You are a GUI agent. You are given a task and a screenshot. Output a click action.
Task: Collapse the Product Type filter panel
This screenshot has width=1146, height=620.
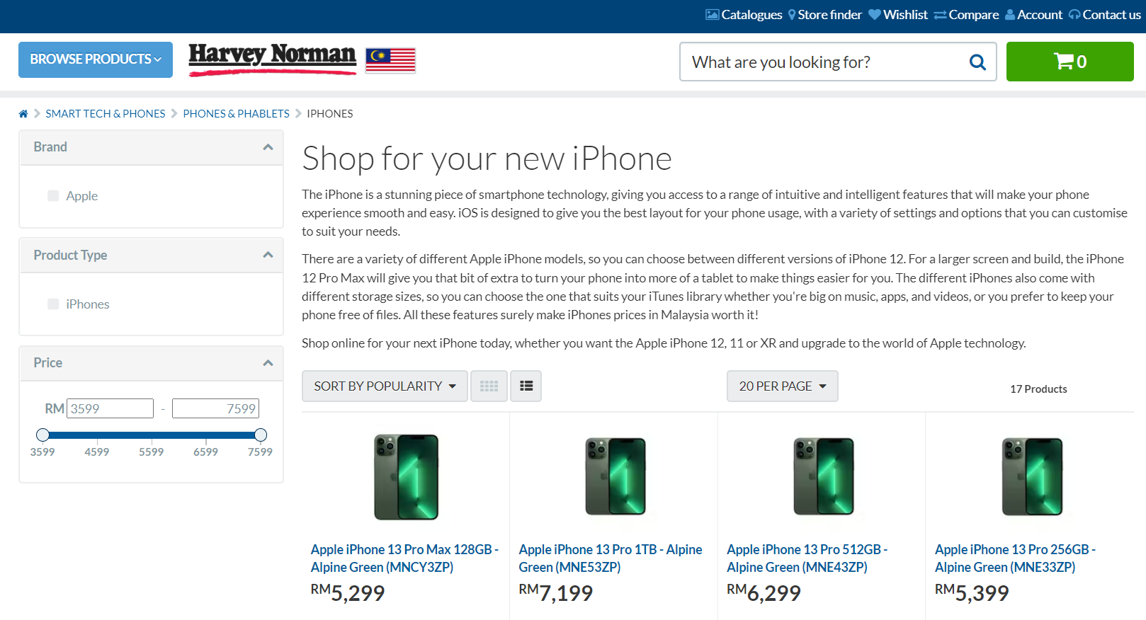pos(268,255)
